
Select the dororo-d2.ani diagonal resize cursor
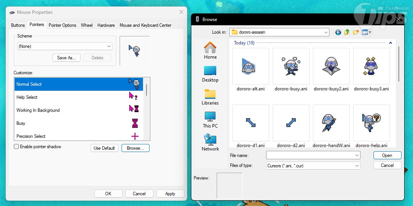(291, 123)
